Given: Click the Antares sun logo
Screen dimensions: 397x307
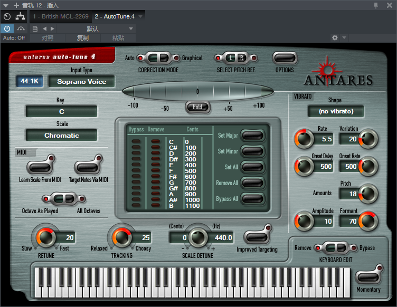Looking at the screenshot, I should (x=327, y=71).
